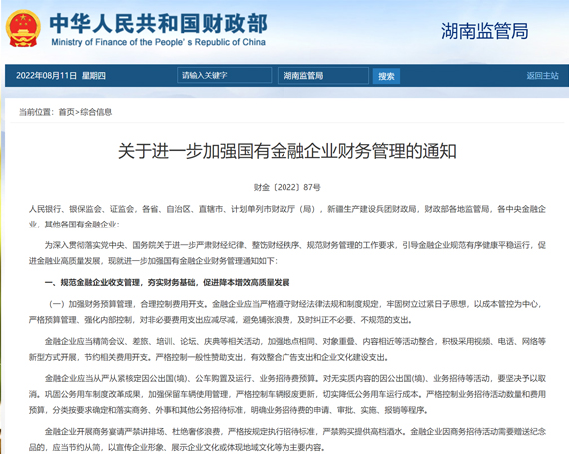The image size is (569, 454).
Task: Click the 中华人民共和国财政部 title banner
Action: [x=158, y=23]
